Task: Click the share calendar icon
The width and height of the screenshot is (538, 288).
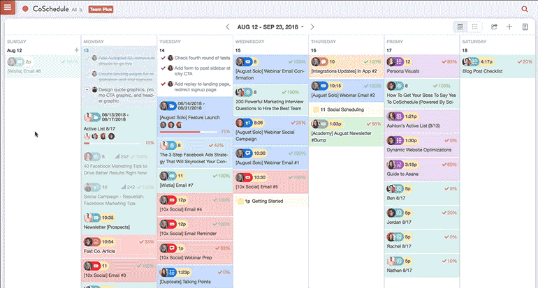Action: [x=494, y=26]
